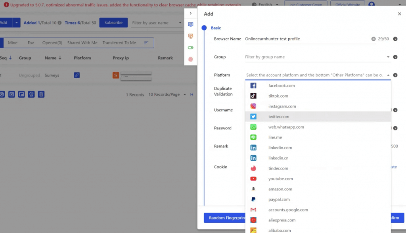Click the sort filter icon after Transferred To Me
The width and height of the screenshot is (406, 233).
point(146,43)
